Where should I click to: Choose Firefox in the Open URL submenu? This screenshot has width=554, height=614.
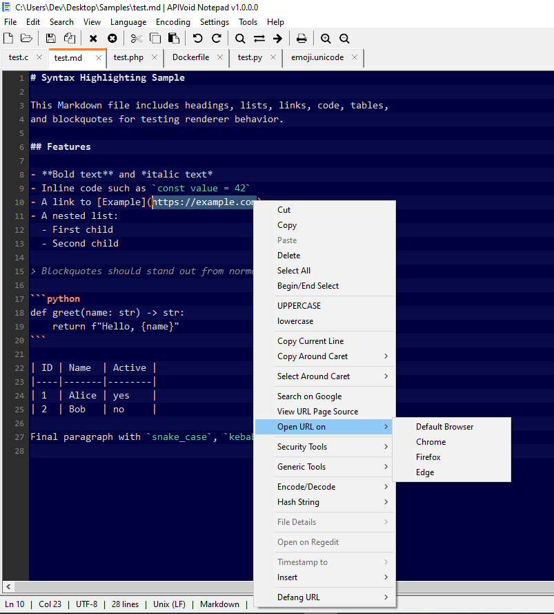(x=451, y=457)
